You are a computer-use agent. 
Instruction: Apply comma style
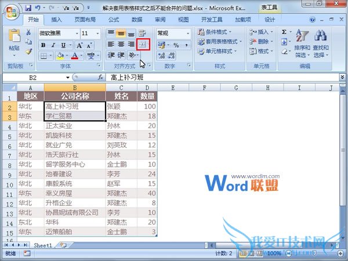pos(186,45)
